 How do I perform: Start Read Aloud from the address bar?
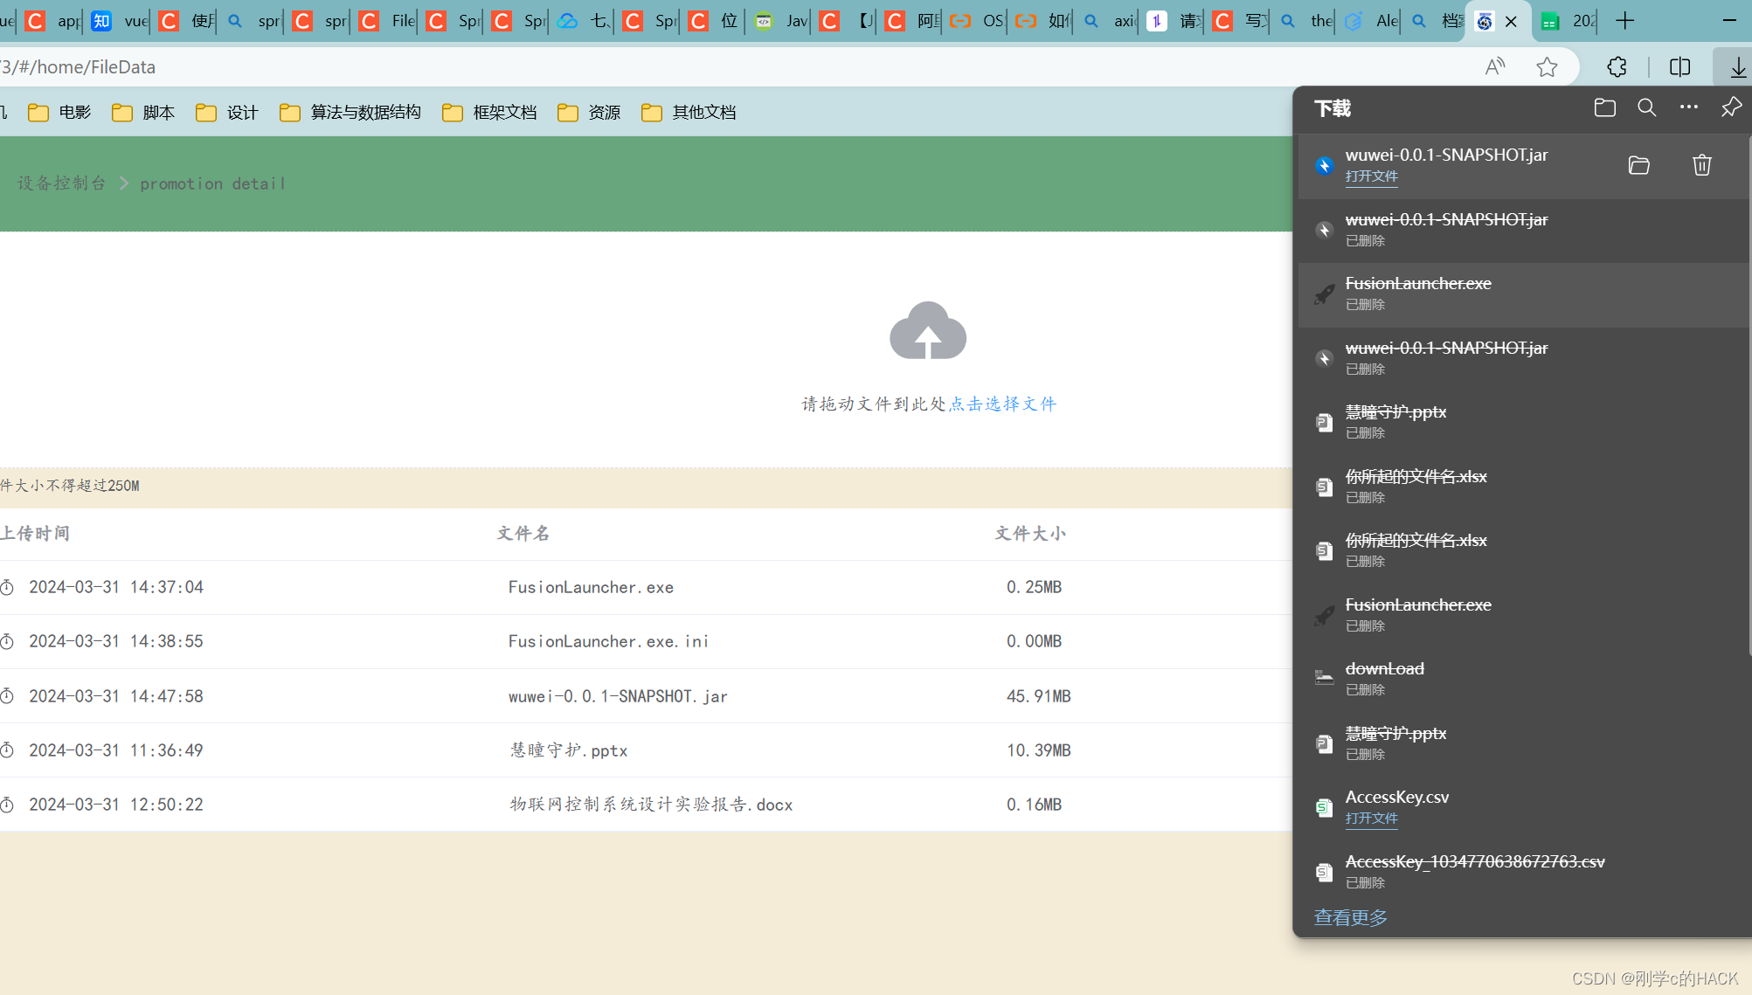[x=1494, y=66]
